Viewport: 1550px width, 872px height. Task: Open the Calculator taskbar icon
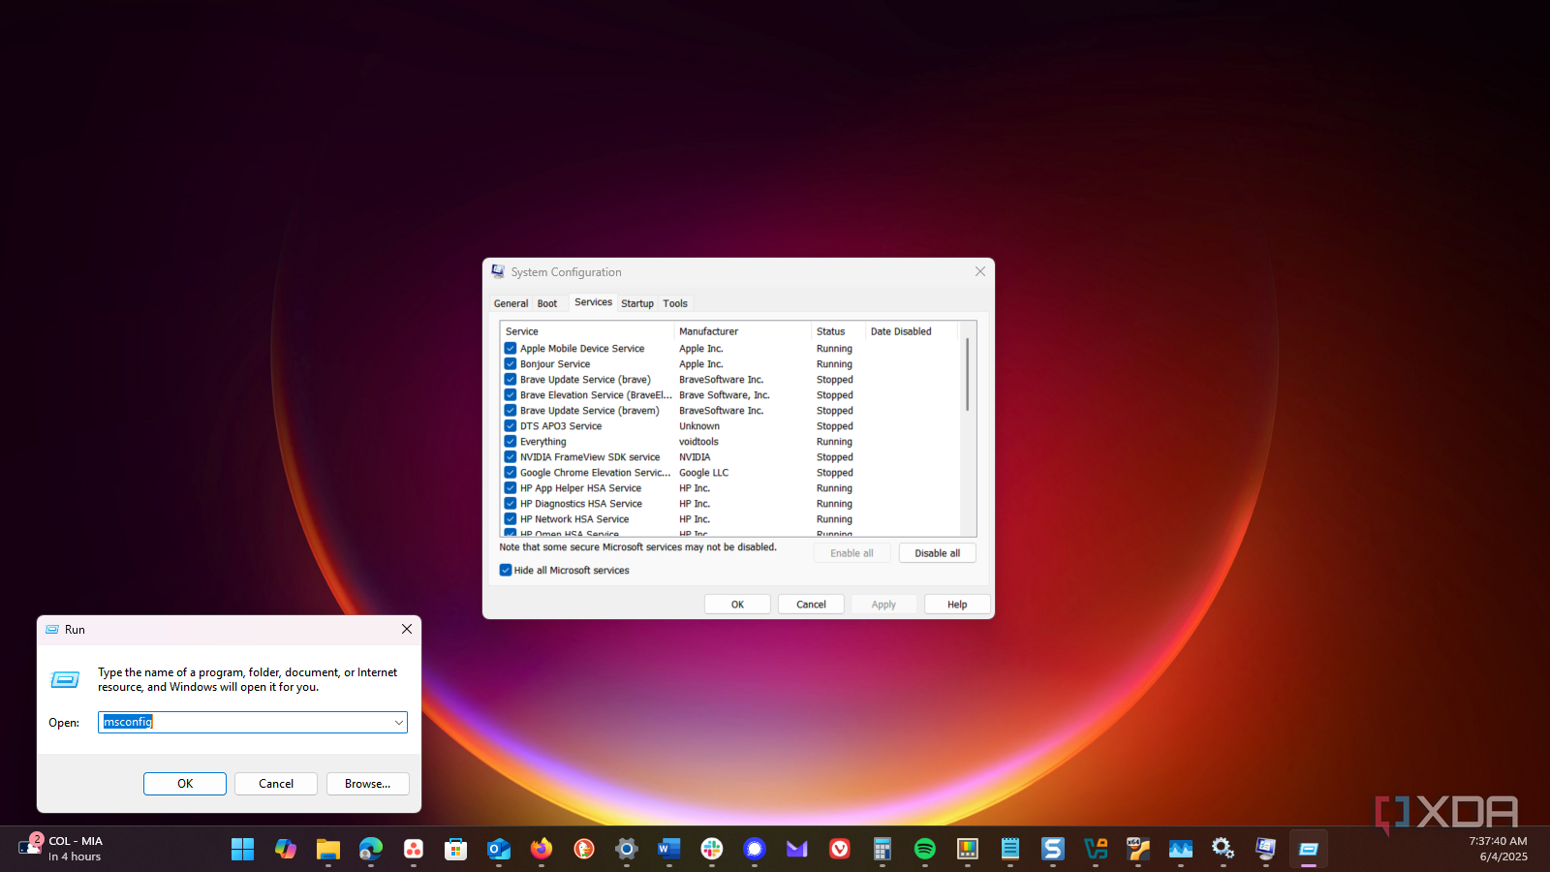(882, 850)
